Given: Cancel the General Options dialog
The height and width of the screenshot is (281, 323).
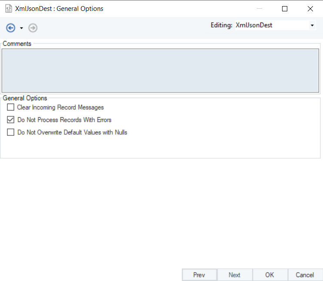Looking at the screenshot, I should 305,275.
